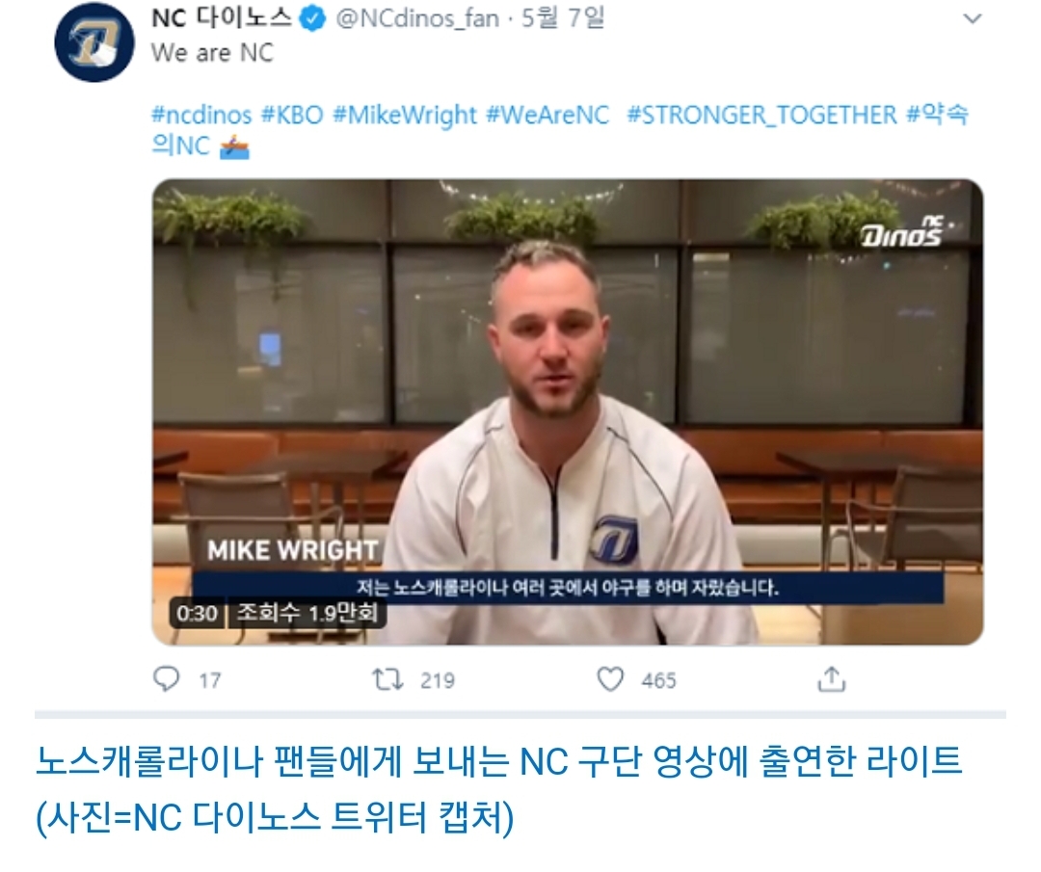Expand the tweet options chevron
This screenshot has width=1041, height=872.
tap(972, 19)
